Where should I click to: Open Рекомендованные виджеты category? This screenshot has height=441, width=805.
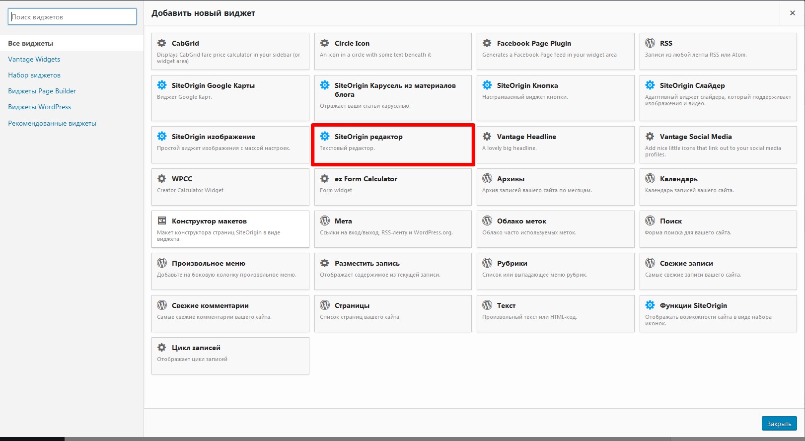point(52,123)
